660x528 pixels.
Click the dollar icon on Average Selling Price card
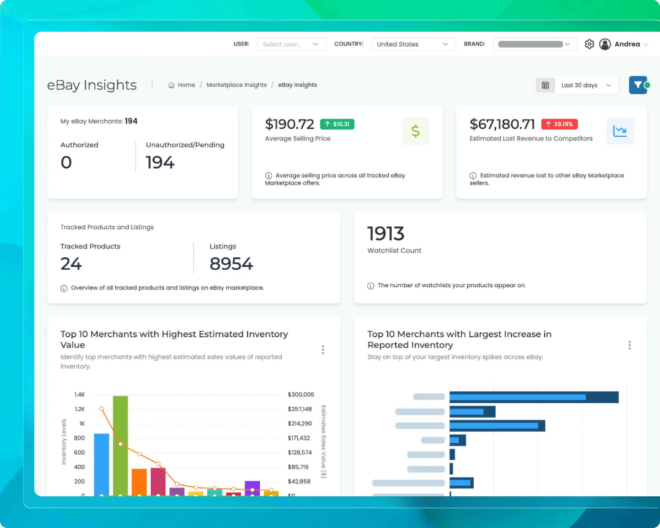(415, 131)
